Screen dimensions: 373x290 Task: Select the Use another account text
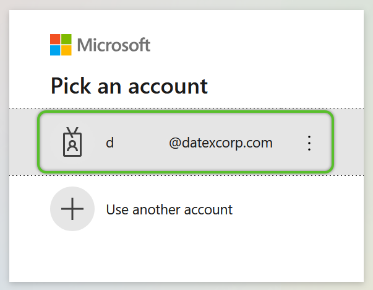(169, 209)
